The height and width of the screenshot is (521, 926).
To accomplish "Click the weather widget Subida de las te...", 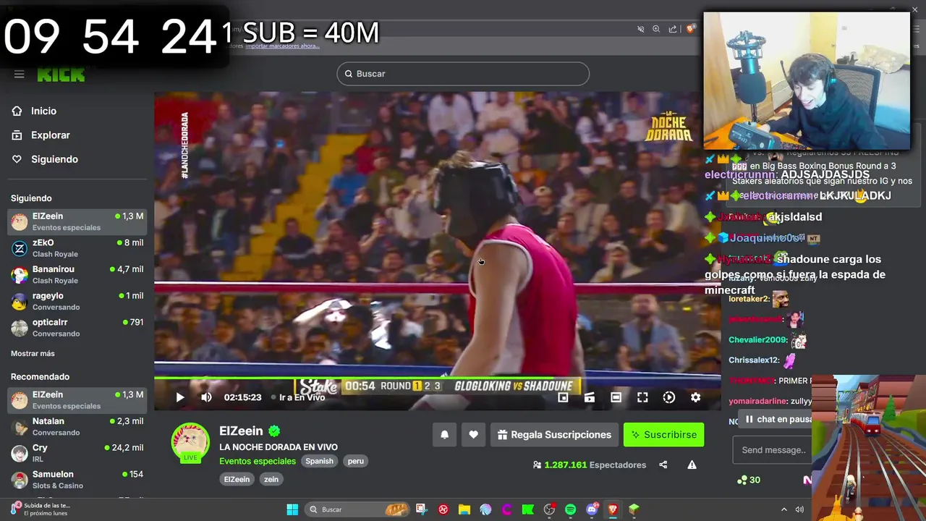I will click(41, 509).
